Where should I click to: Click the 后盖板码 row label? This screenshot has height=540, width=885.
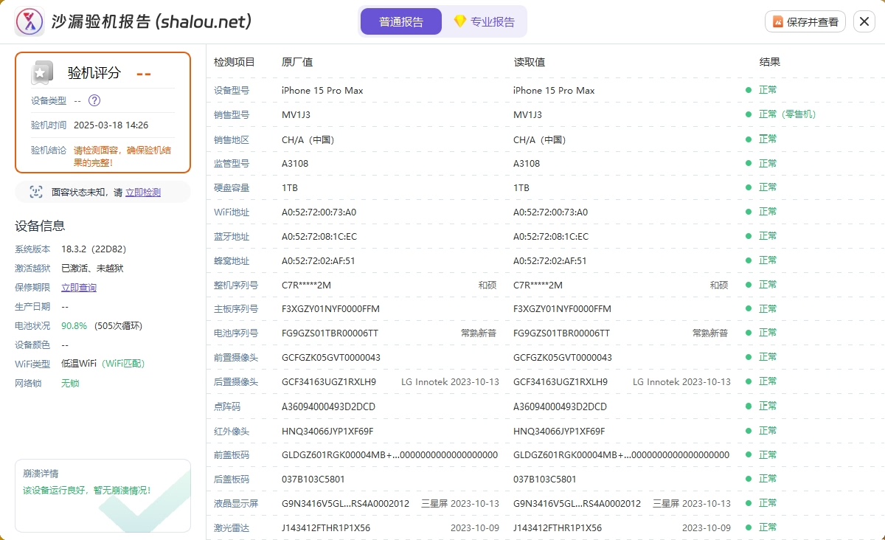tap(232, 479)
